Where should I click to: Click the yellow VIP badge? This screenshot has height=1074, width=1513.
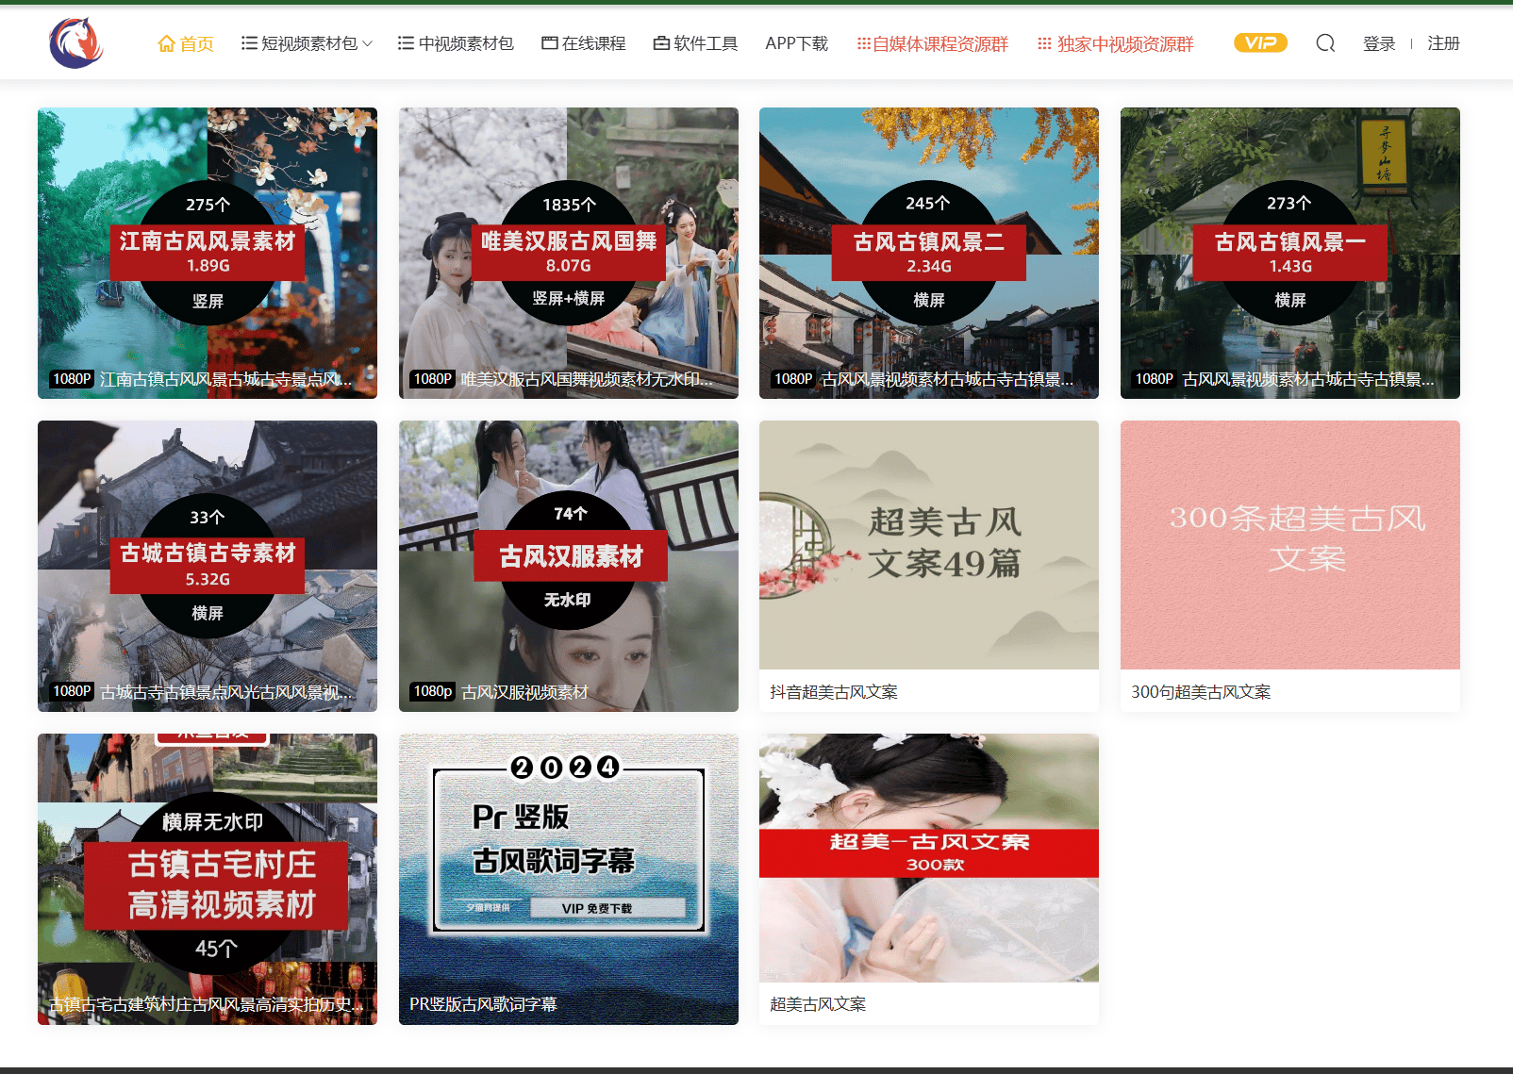pos(1260,43)
